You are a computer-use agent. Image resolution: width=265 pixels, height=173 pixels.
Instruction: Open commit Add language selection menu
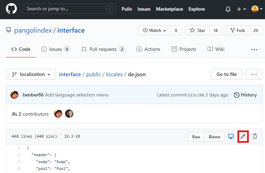click(x=77, y=95)
